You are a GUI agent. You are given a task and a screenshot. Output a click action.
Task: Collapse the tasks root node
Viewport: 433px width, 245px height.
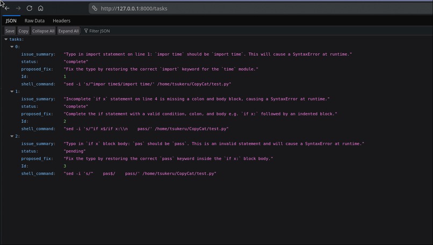6,39
